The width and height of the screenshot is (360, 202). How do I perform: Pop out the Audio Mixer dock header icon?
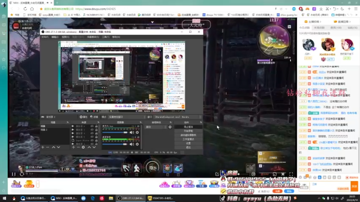point(140,122)
